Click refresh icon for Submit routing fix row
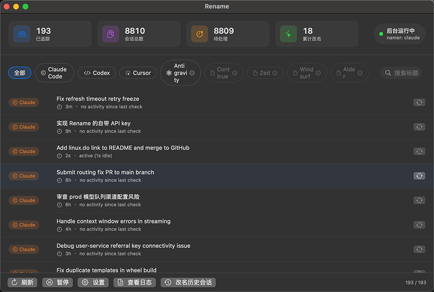Viewport: 434px width, 292px height. [419, 176]
